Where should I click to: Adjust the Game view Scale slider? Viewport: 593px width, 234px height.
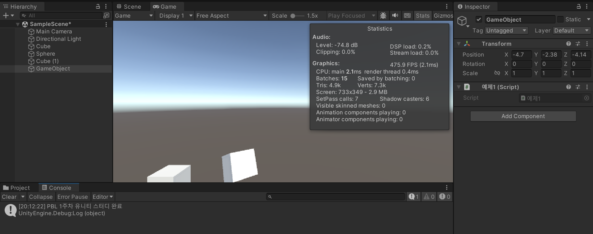tap(298, 16)
